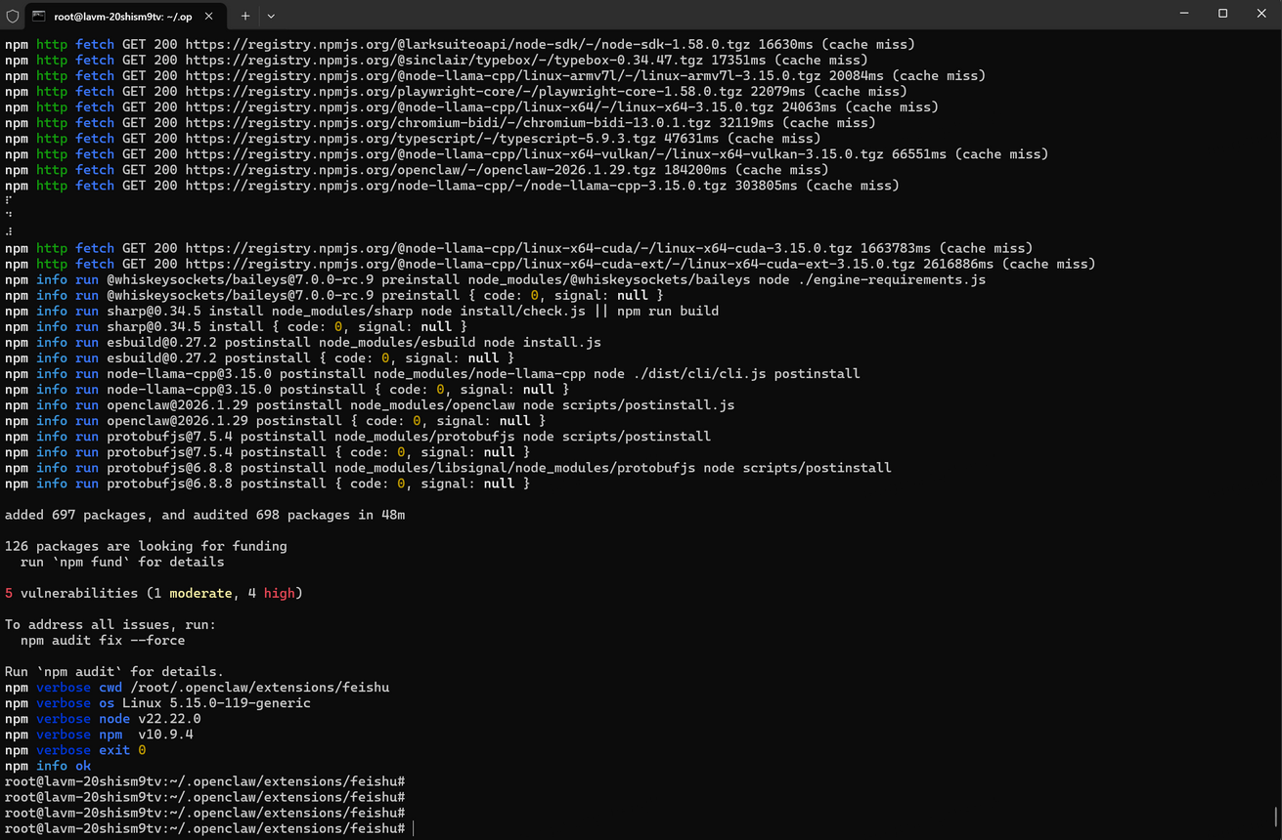Click the terminal icon on the root@lavm tab
Image resolution: width=1282 pixels, height=840 pixels.
coord(38,16)
